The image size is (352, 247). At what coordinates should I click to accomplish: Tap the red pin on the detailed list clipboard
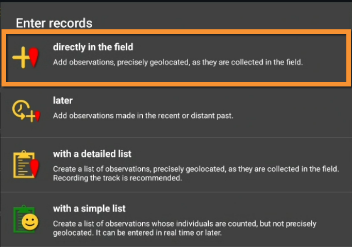point(35,167)
